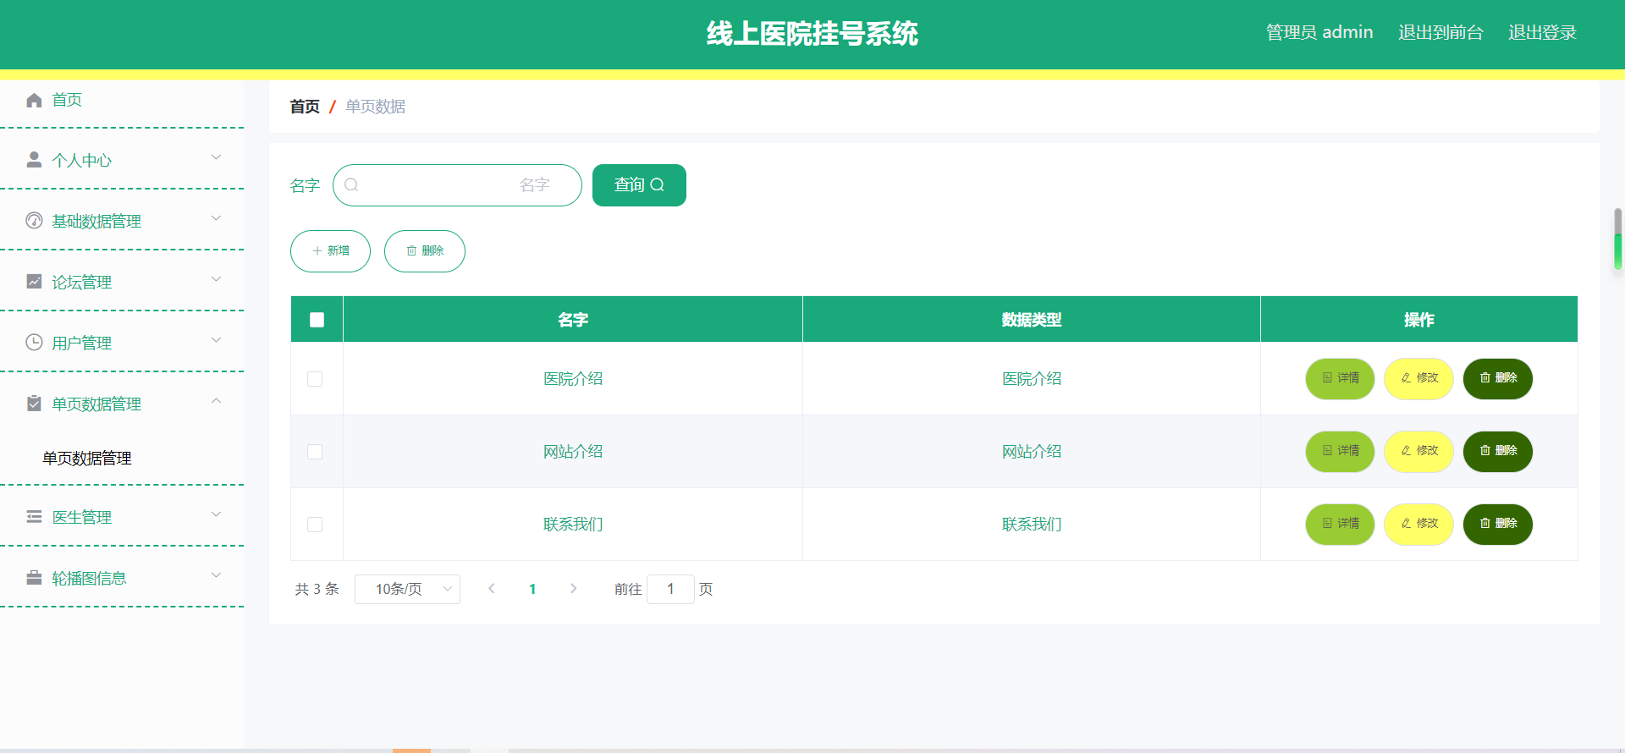The height and width of the screenshot is (753, 1625).
Task: Click the home icon beside 首页
Action: pos(34,101)
